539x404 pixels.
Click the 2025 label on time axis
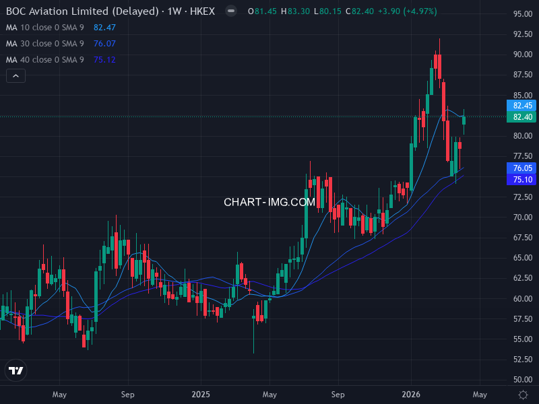pyautogui.click(x=201, y=395)
